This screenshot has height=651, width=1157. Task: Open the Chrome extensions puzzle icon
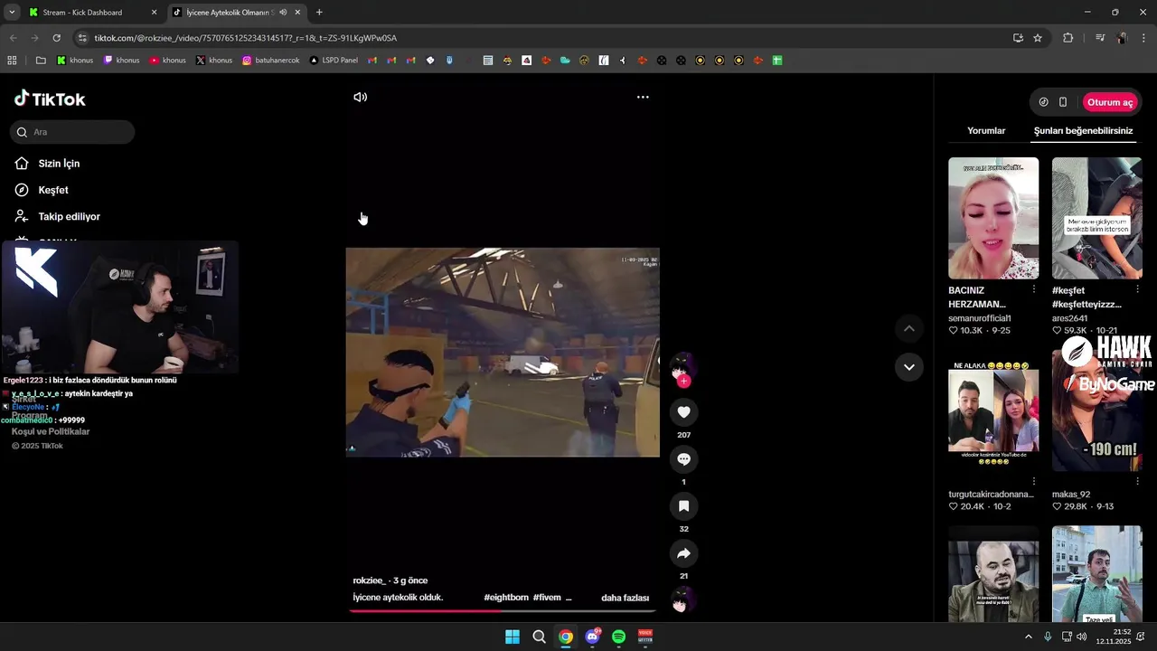click(1068, 38)
